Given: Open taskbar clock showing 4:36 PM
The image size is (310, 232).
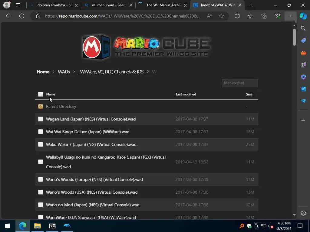Looking at the screenshot, I should (284, 226).
